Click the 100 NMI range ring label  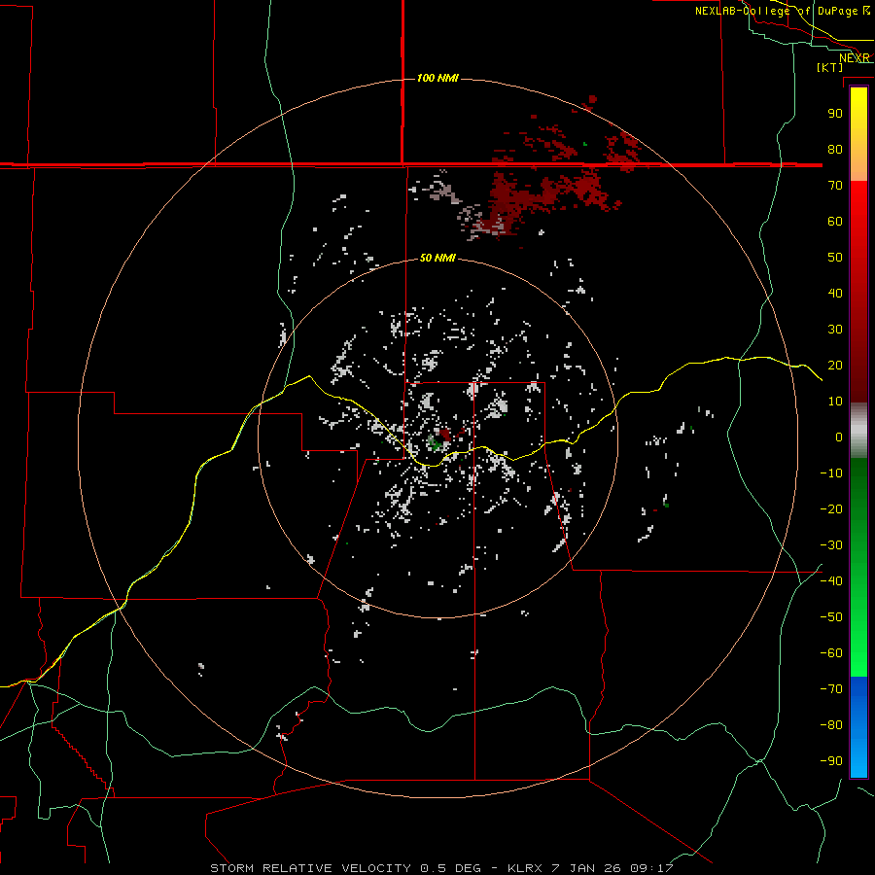pos(437,78)
